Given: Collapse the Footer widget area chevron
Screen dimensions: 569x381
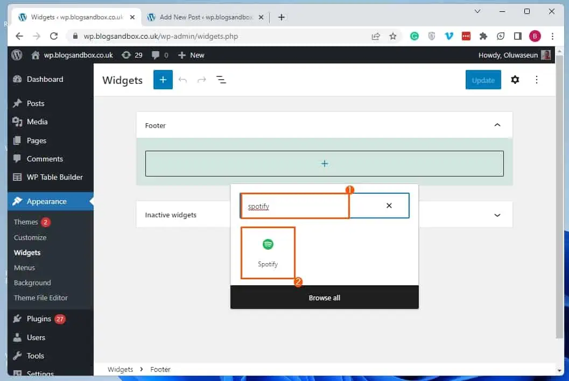Looking at the screenshot, I should (x=497, y=125).
